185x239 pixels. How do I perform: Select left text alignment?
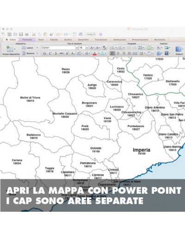pyautogui.click(x=112, y=53)
